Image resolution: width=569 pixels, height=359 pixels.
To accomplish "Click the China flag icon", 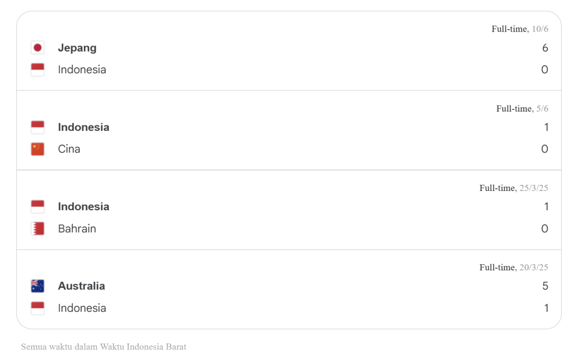I will tap(37, 149).
